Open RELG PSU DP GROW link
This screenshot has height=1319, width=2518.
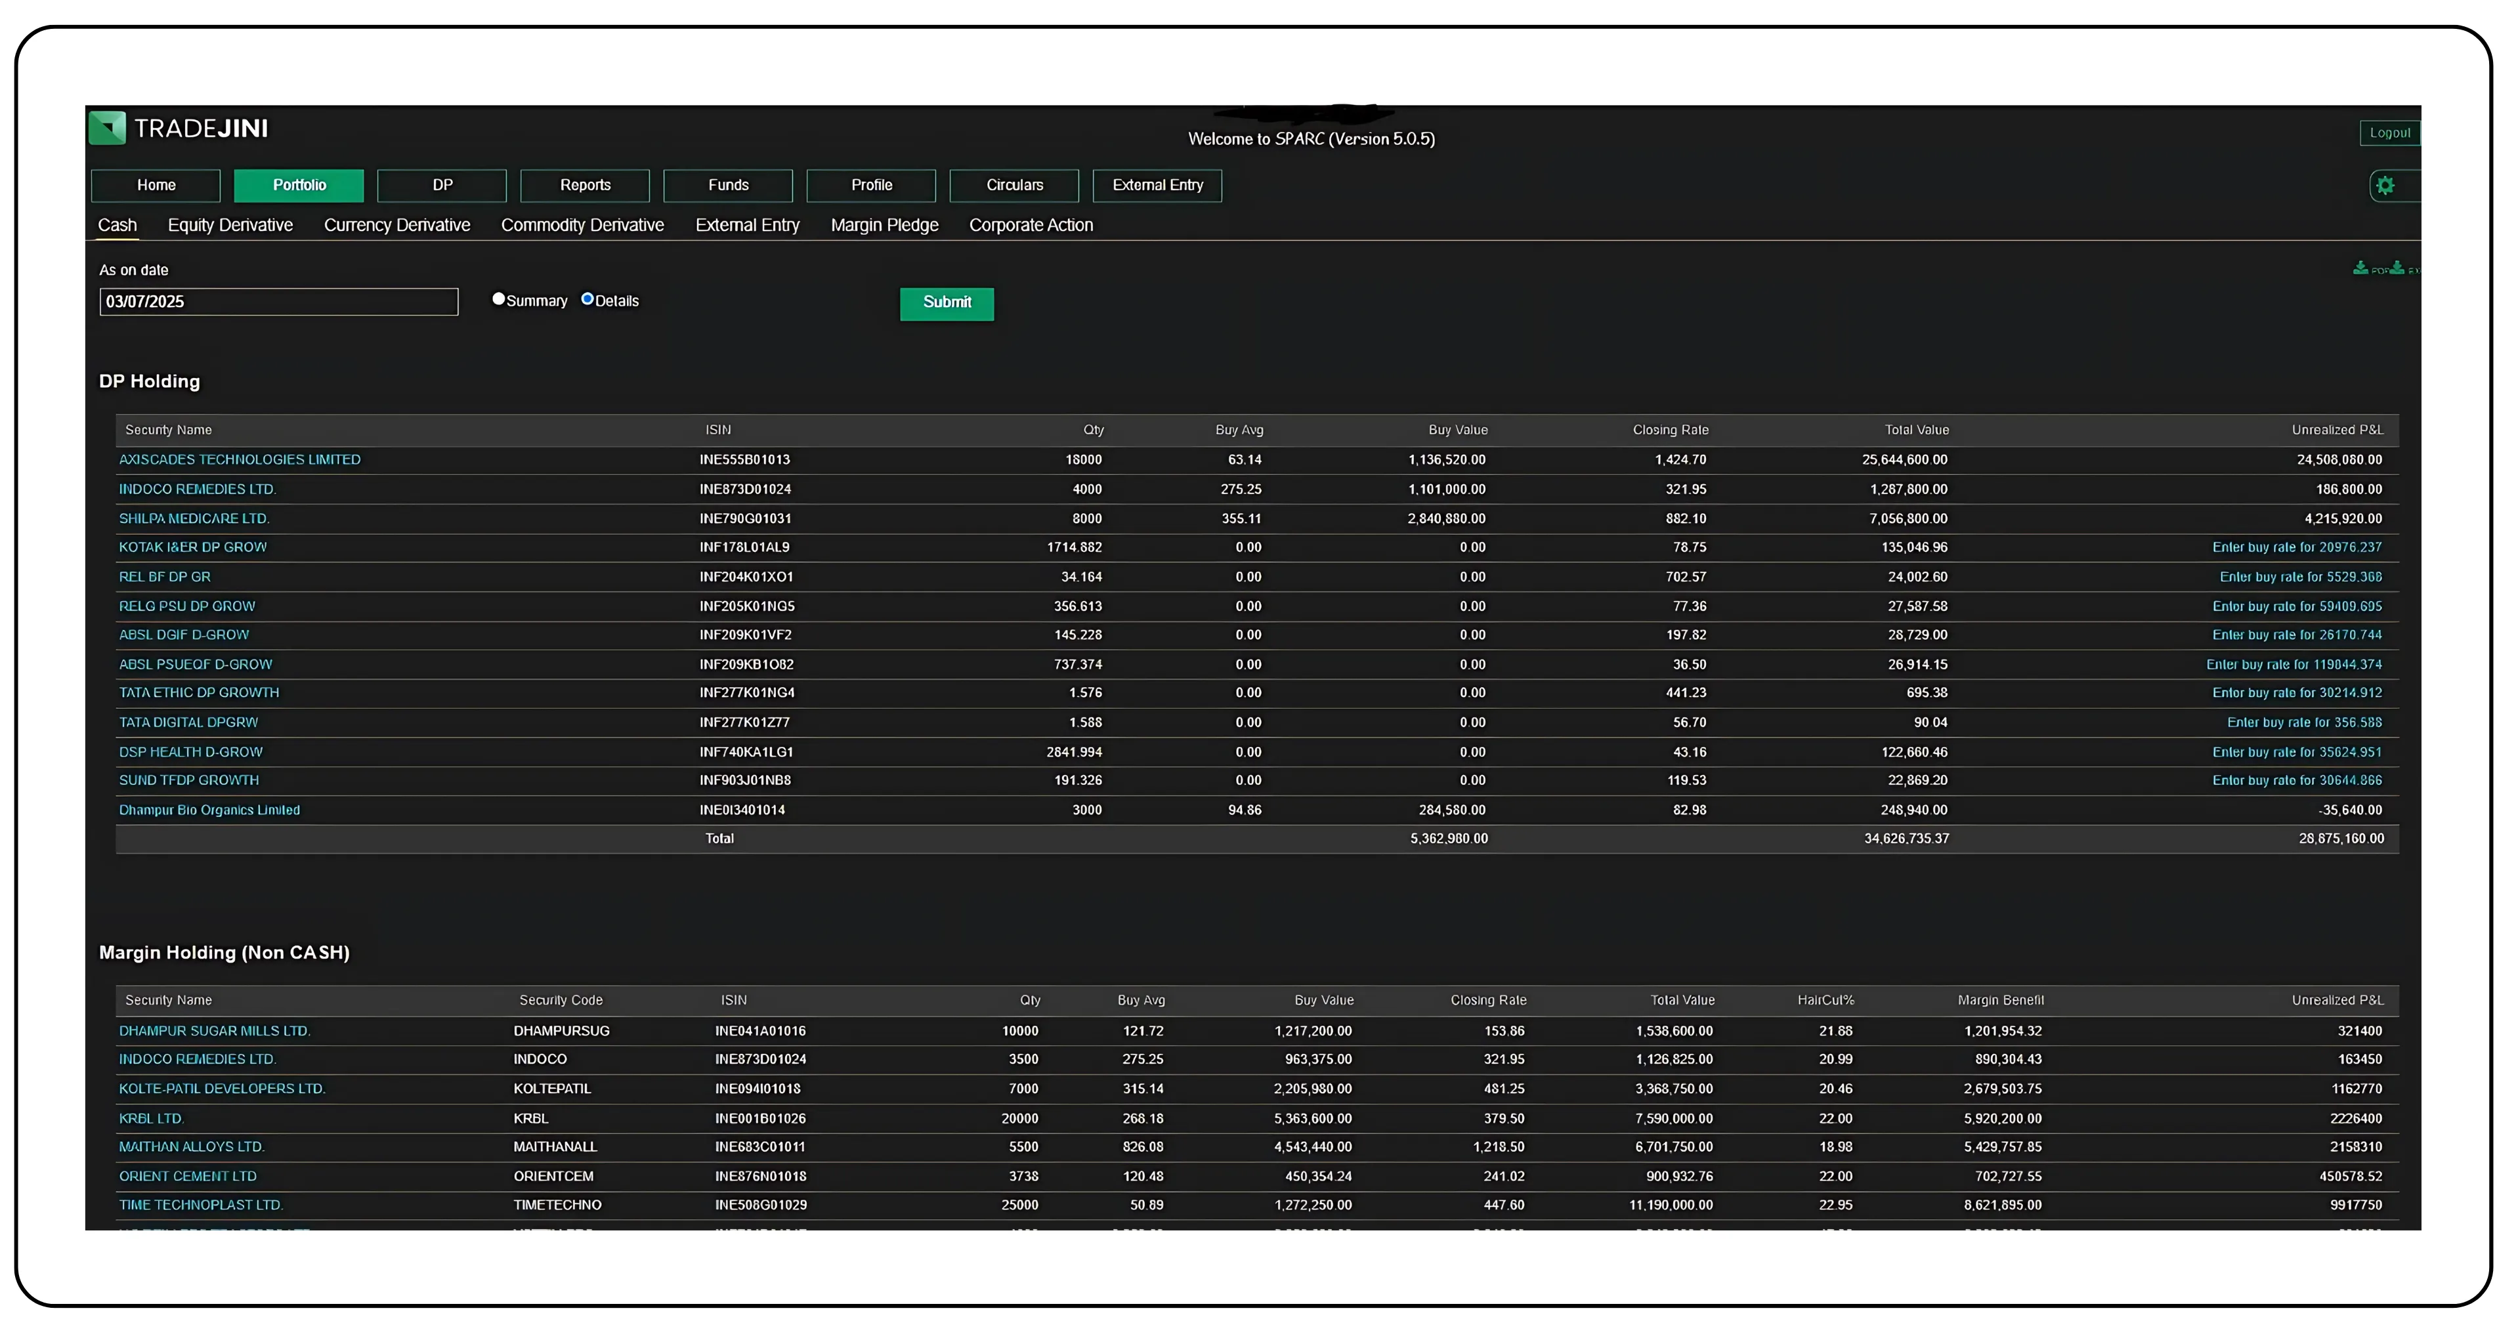tap(186, 606)
